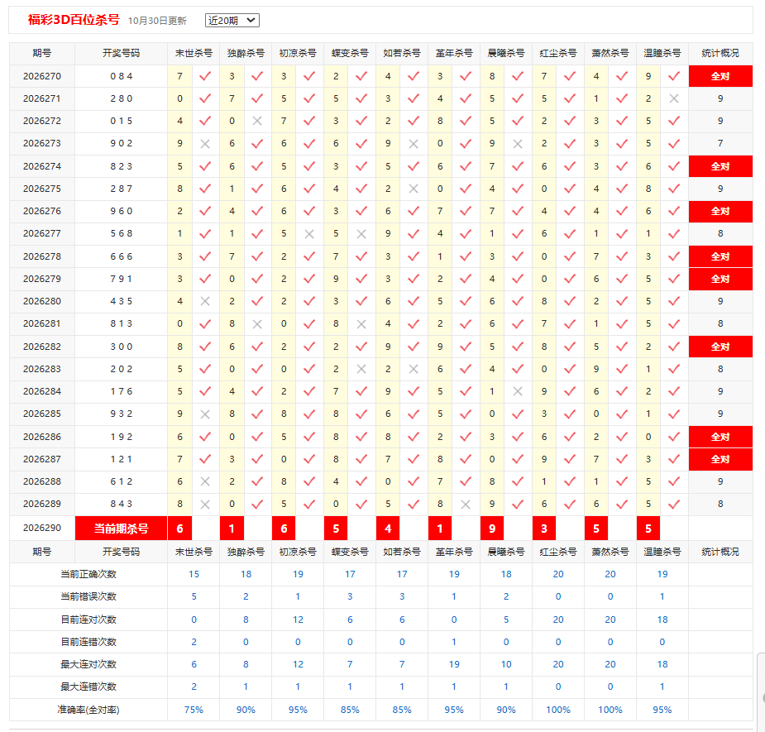The image size is (765, 732).
Task: Click the draw number 9 6 0
Action: [121, 211]
